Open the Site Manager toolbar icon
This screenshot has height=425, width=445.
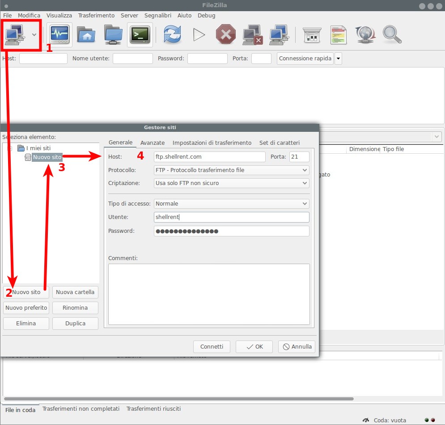[x=16, y=34]
